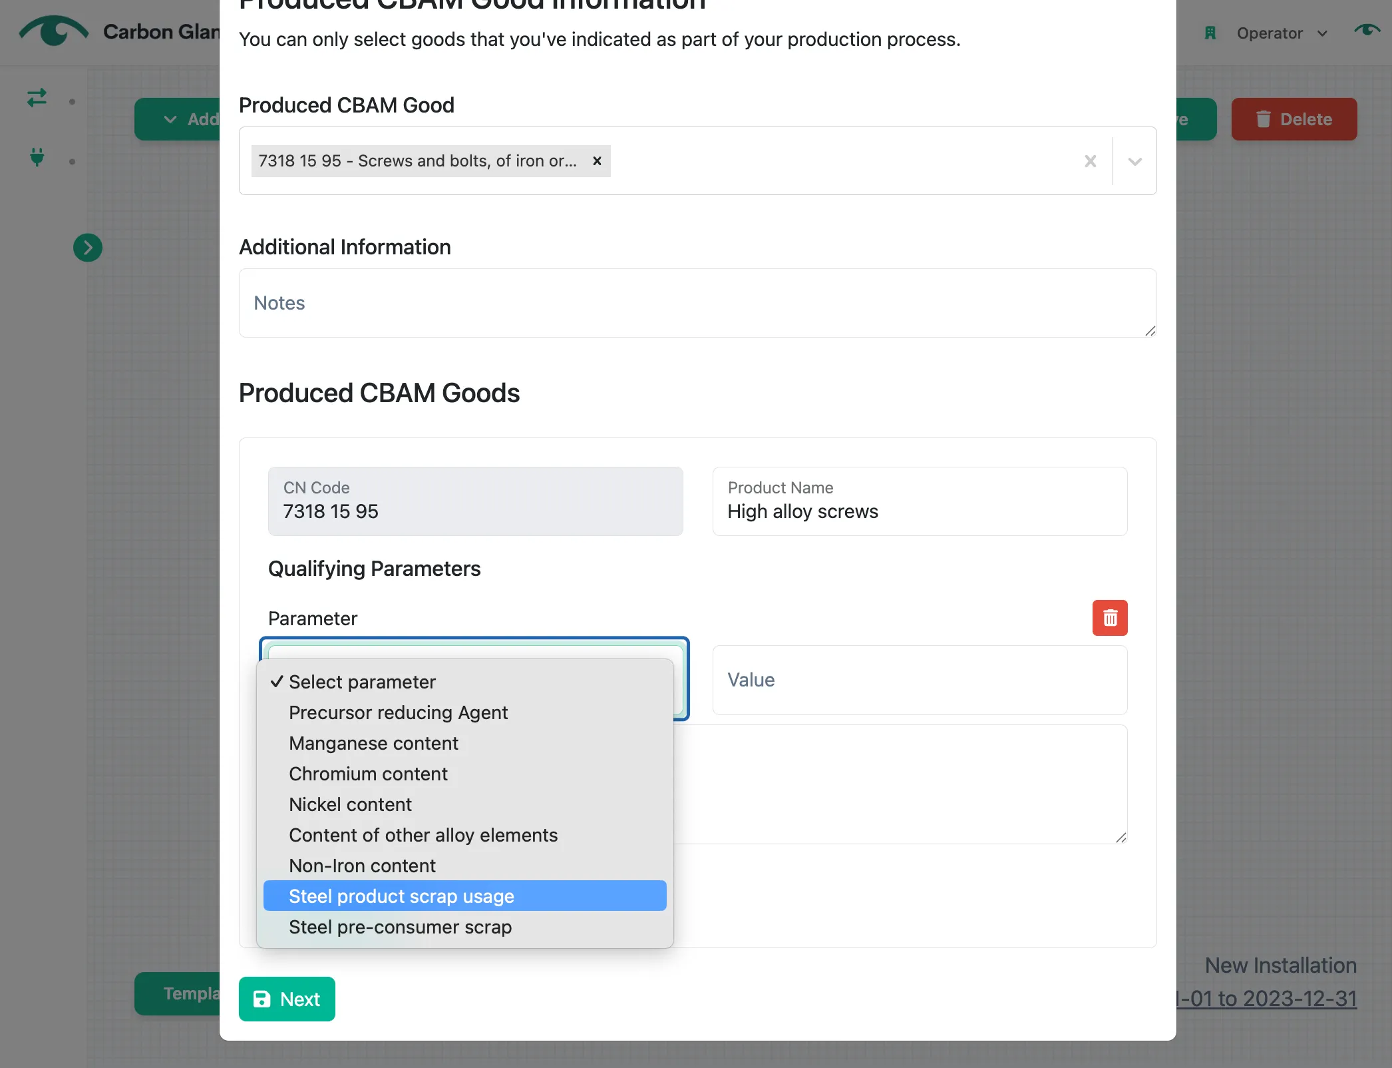Expand the Produced CBAM Good dropdown

(1135, 161)
